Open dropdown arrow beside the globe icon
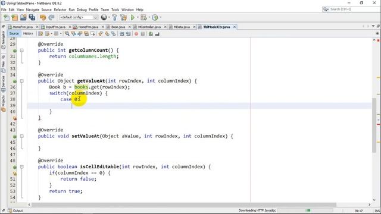Viewport: 381px width, 214px height. 109,17
